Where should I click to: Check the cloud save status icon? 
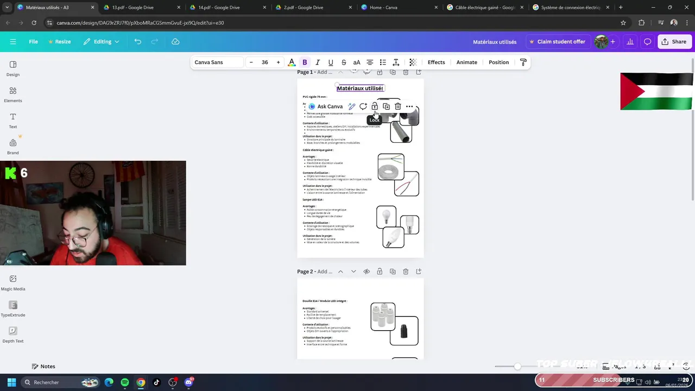pyautogui.click(x=175, y=42)
